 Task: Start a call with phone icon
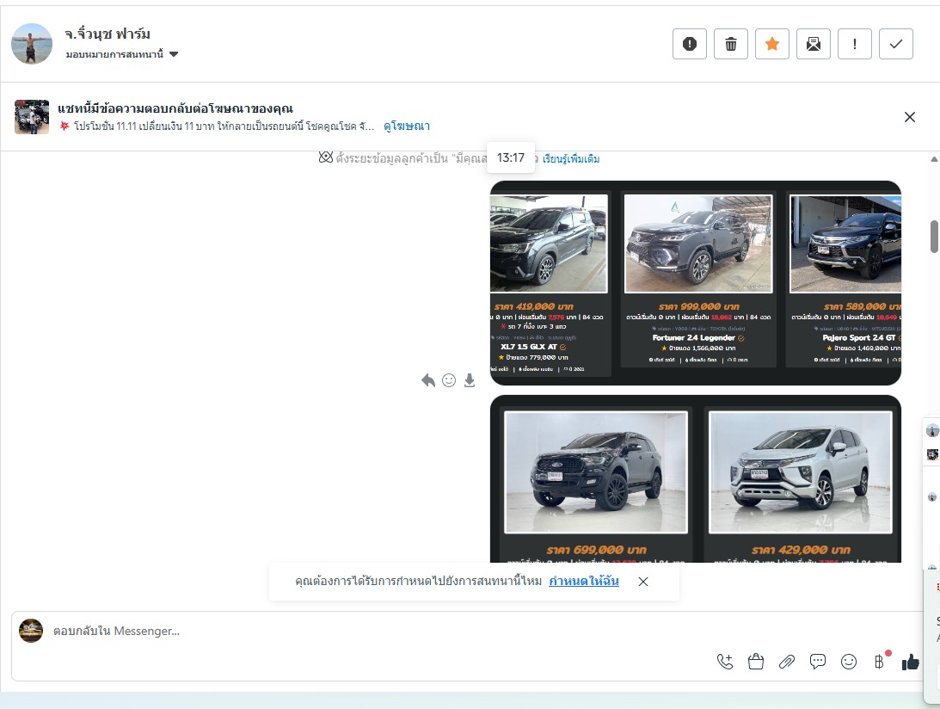[725, 661]
